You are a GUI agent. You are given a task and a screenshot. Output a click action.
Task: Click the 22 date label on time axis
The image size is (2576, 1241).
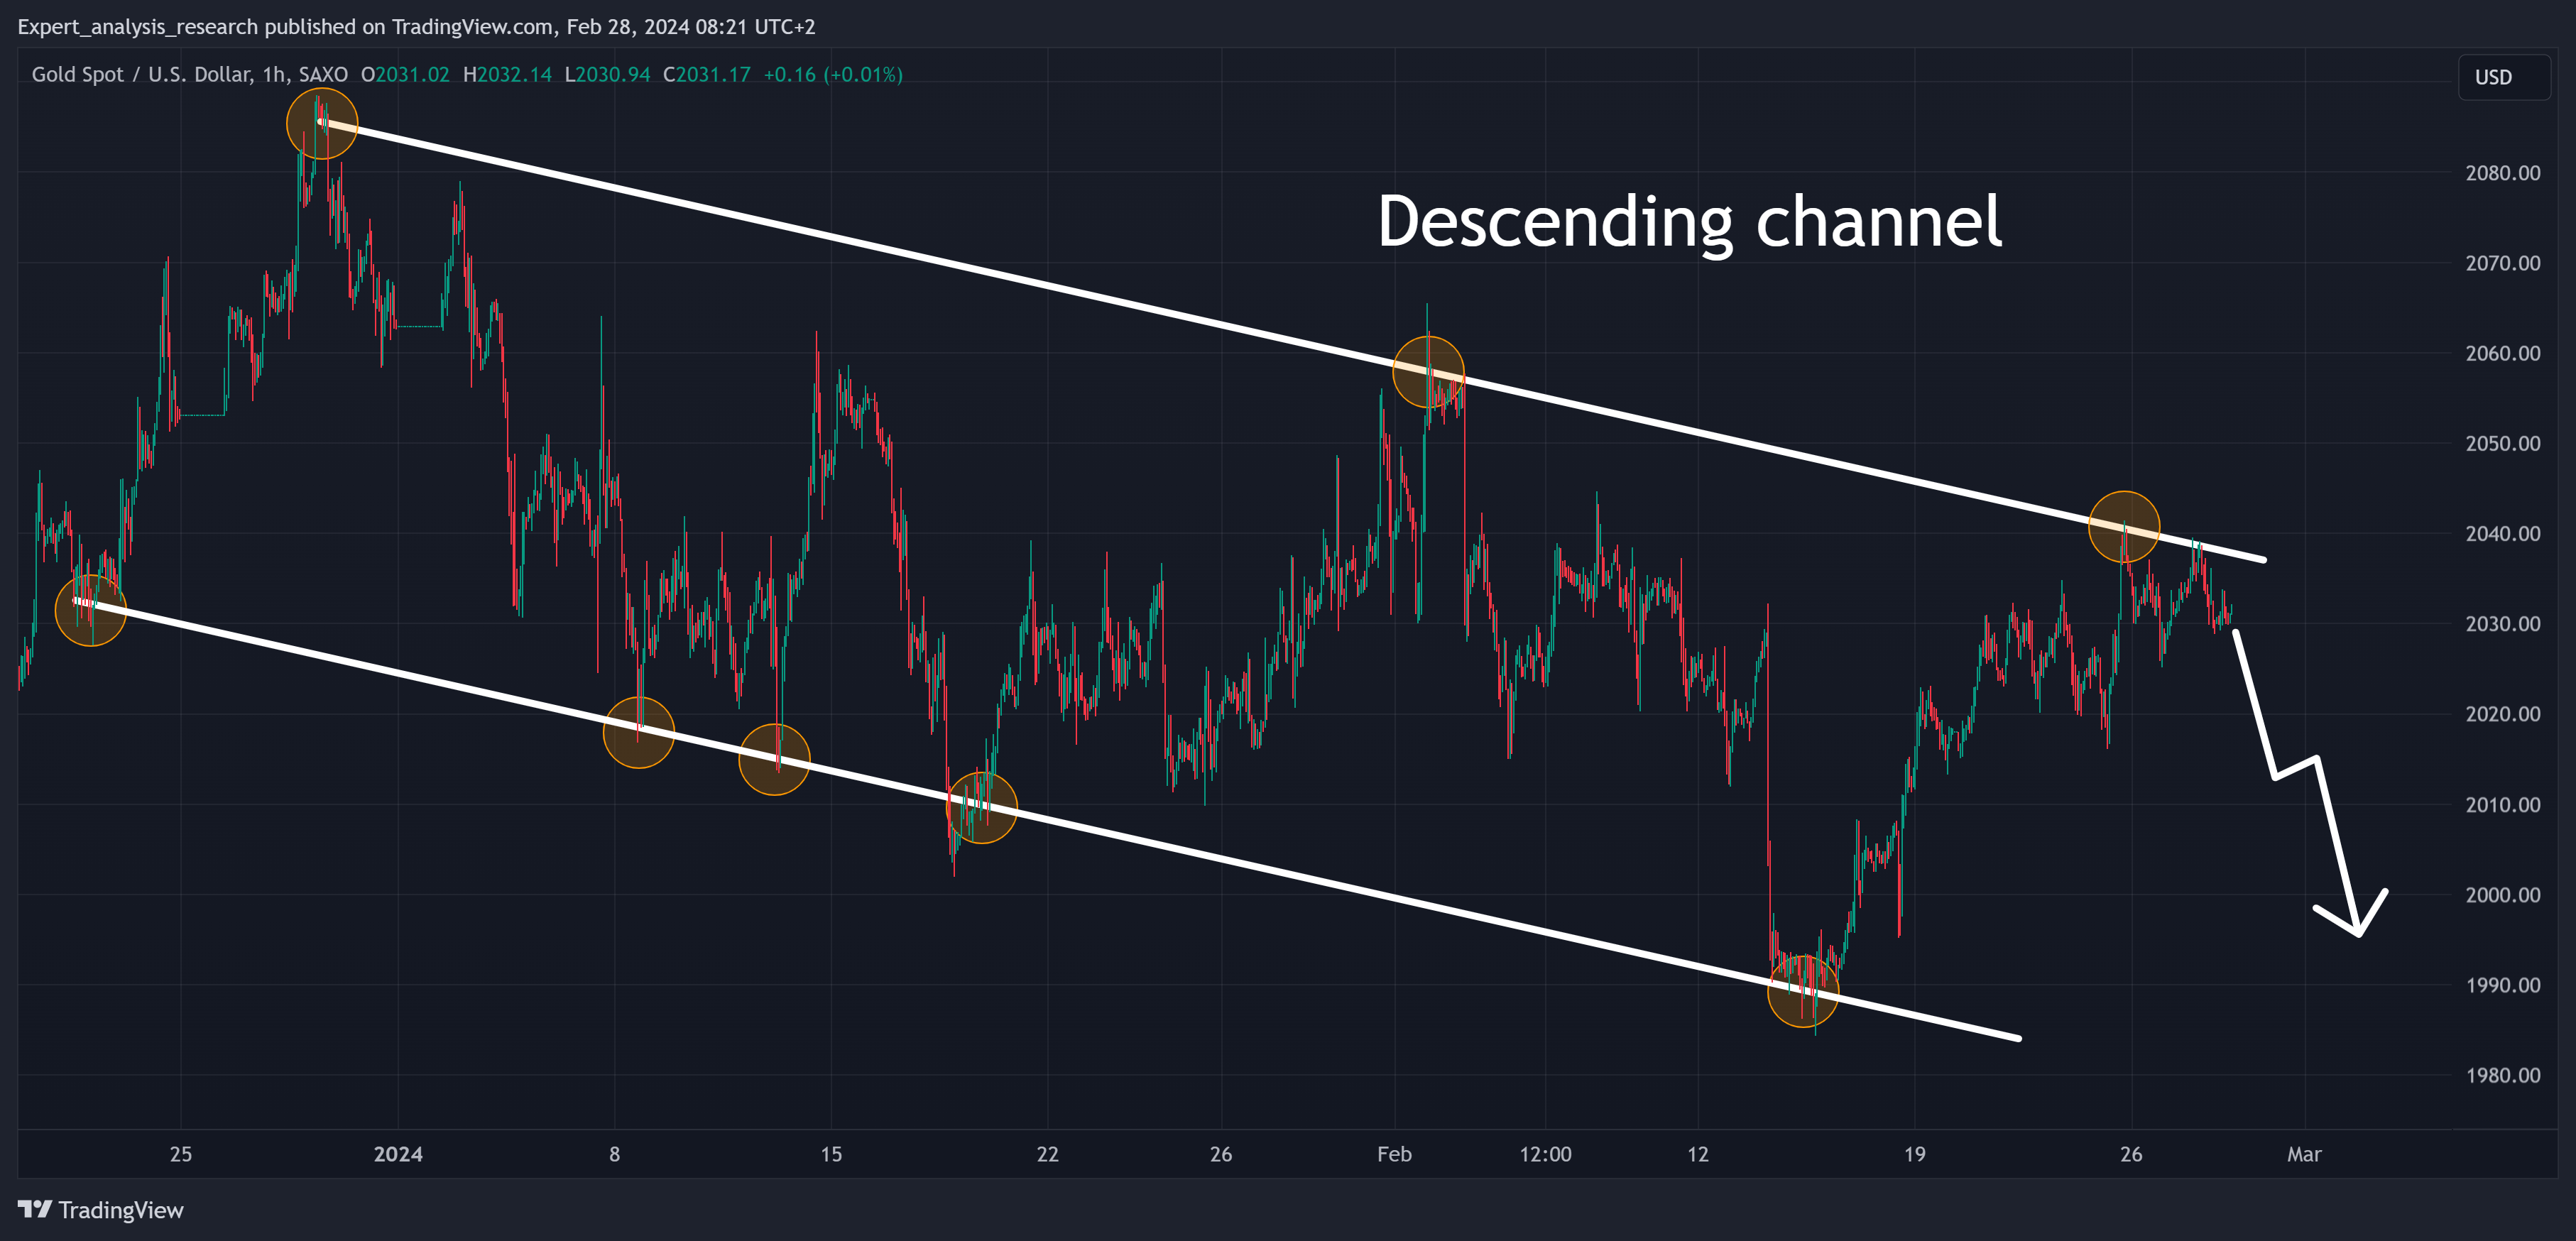point(1047,1154)
